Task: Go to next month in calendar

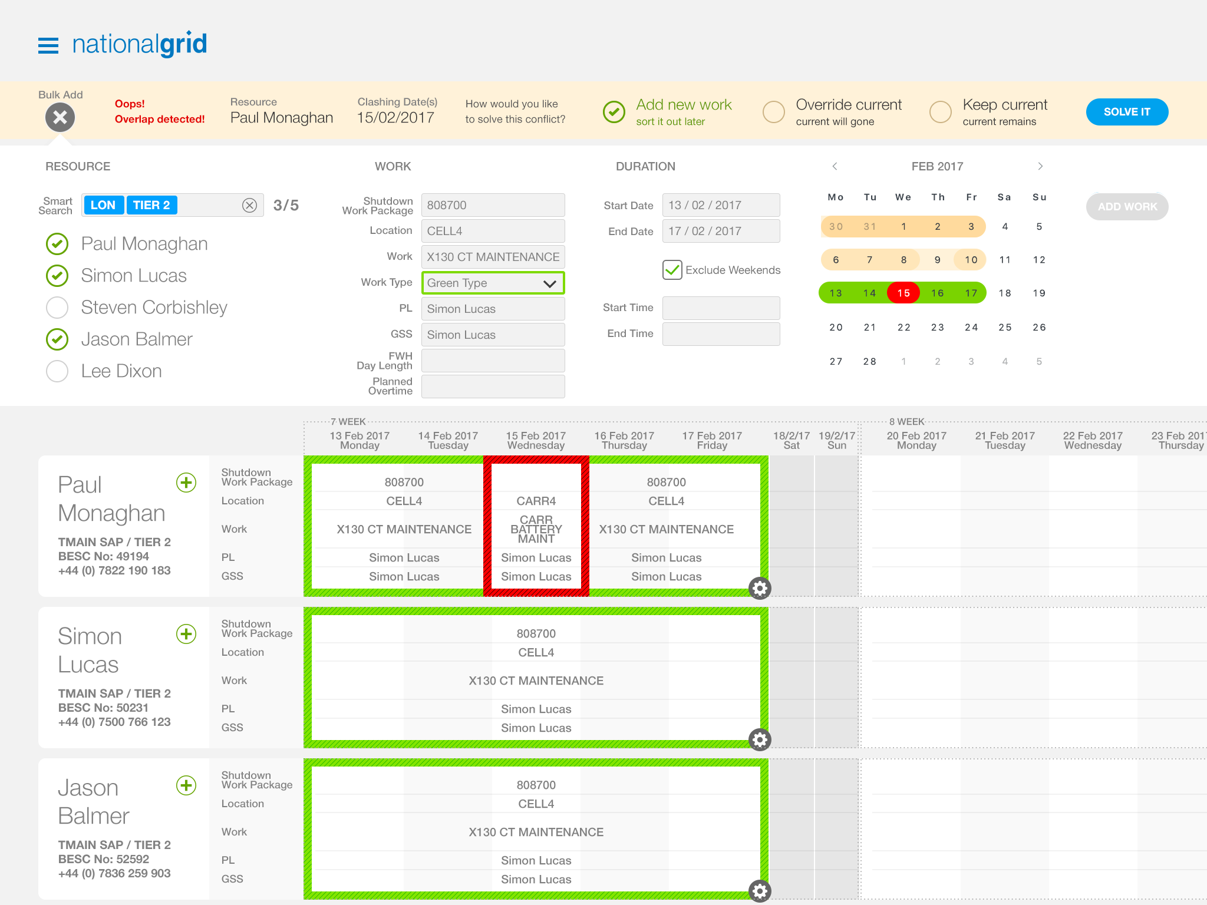Action: pos(1040,166)
